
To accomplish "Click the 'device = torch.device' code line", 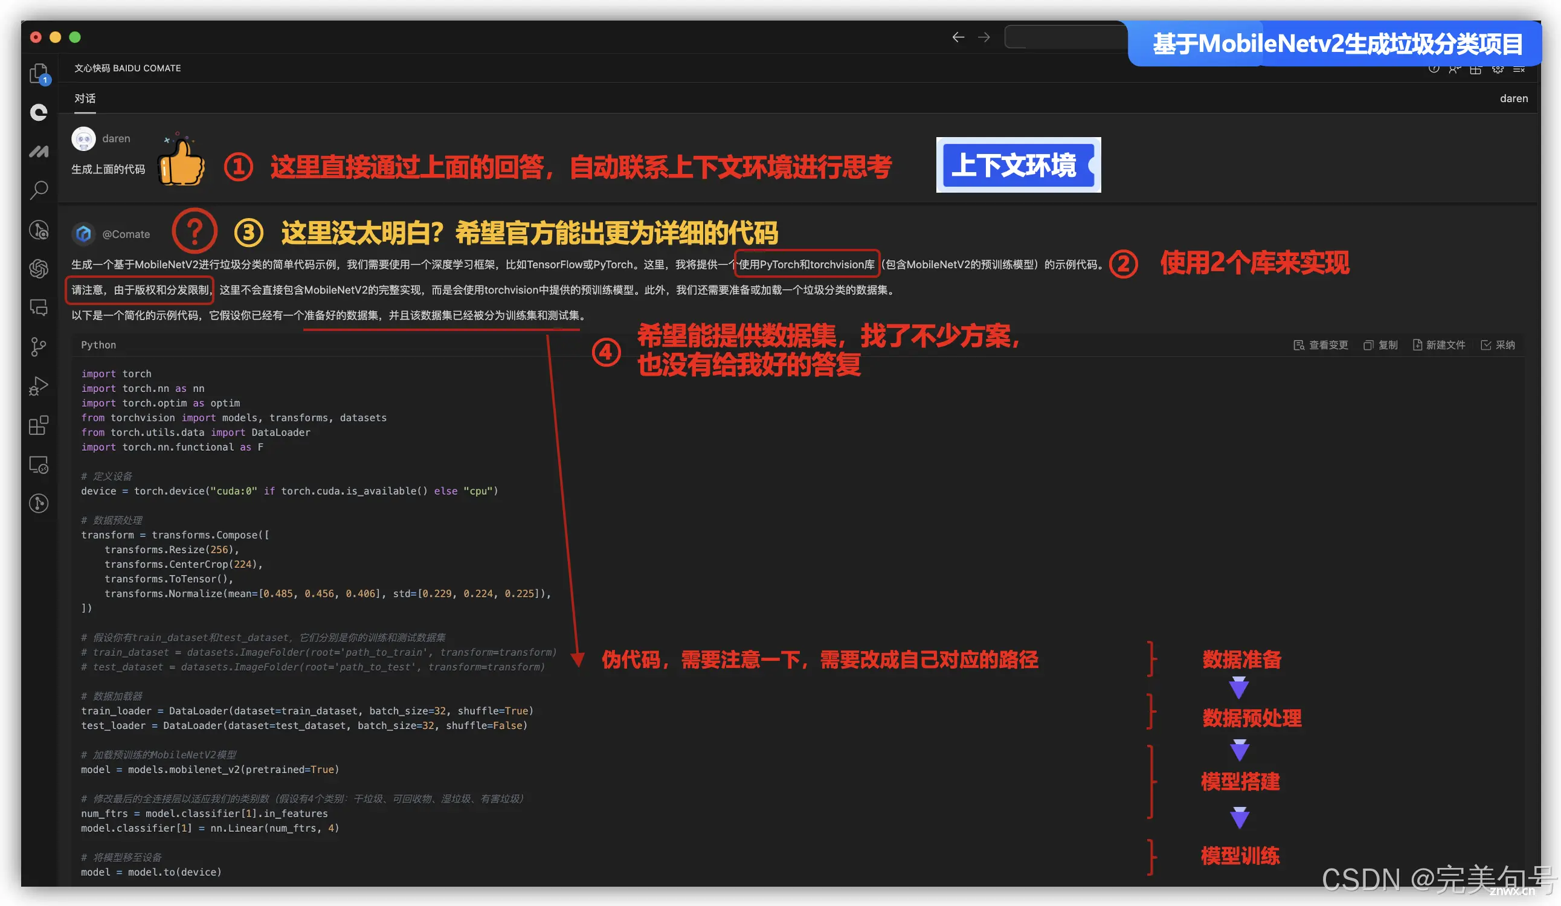I will (289, 490).
